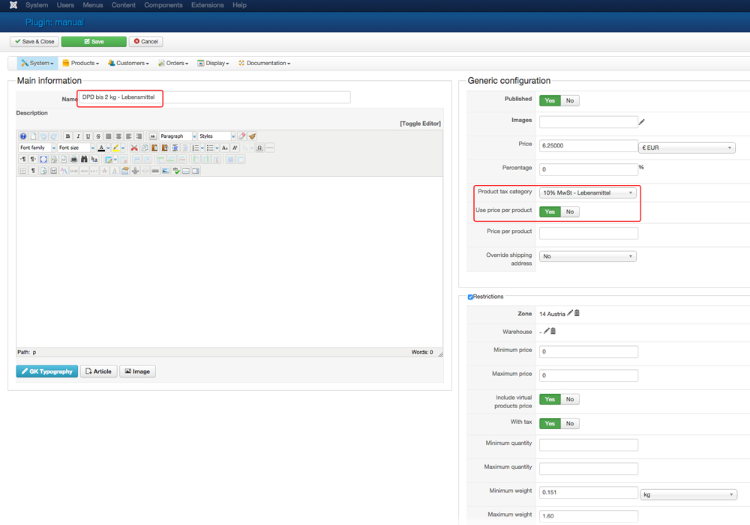This screenshot has height=525, width=750.
Task: Insert a numbered list
Action: [x=196, y=148]
